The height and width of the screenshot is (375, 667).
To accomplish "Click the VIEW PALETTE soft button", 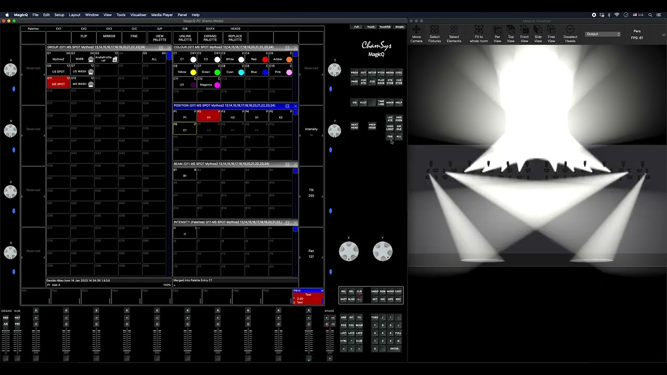I will pyautogui.click(x=159, y=38).
